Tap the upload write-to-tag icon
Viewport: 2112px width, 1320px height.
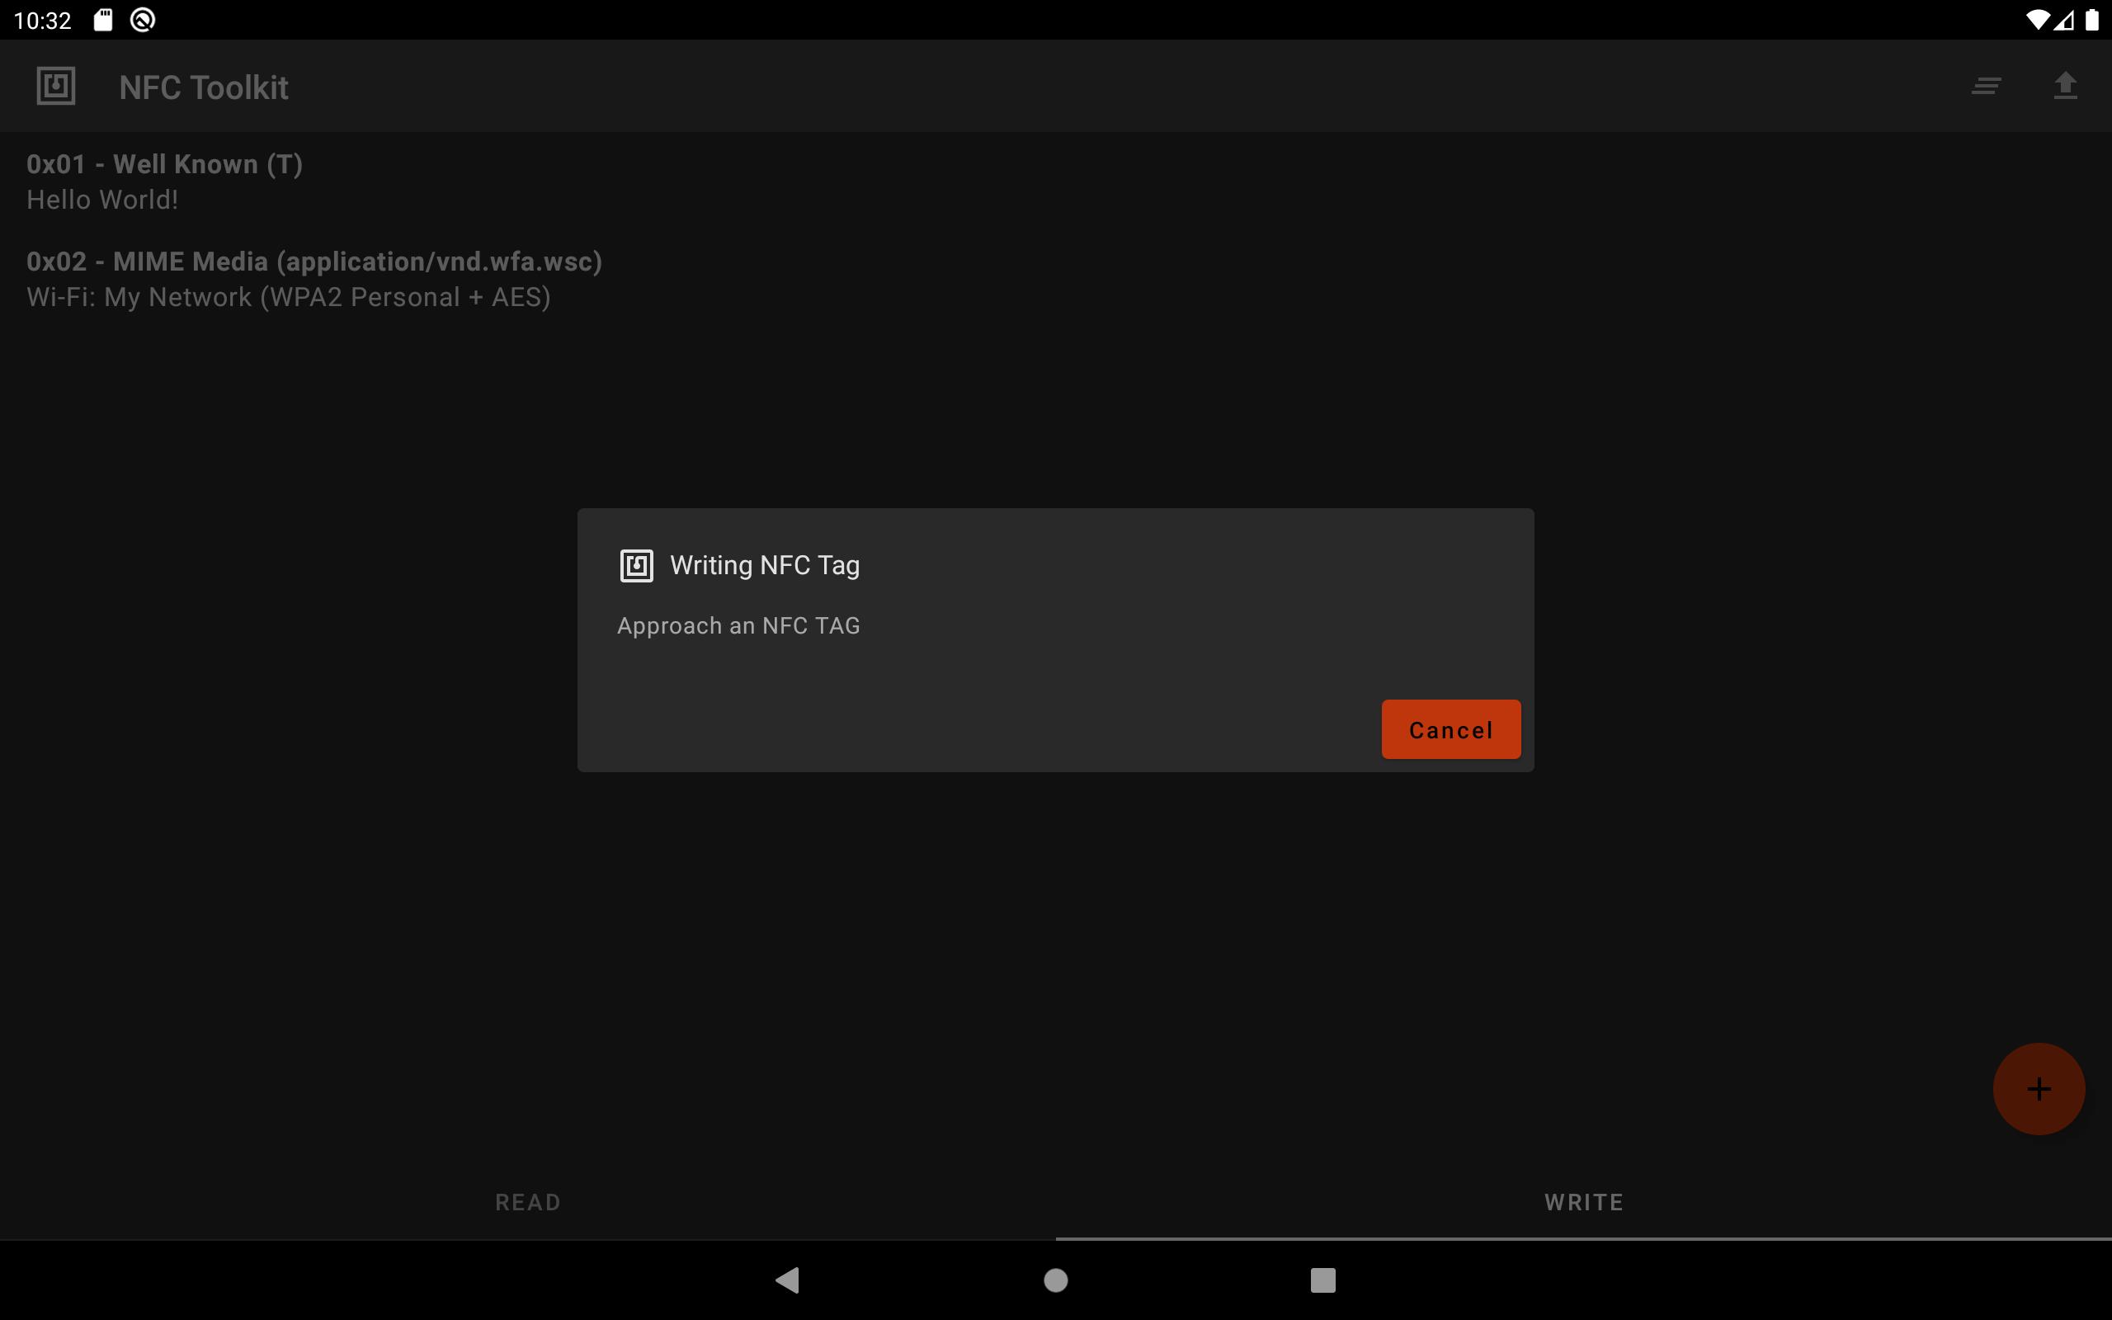click(x=2065, y=87)
